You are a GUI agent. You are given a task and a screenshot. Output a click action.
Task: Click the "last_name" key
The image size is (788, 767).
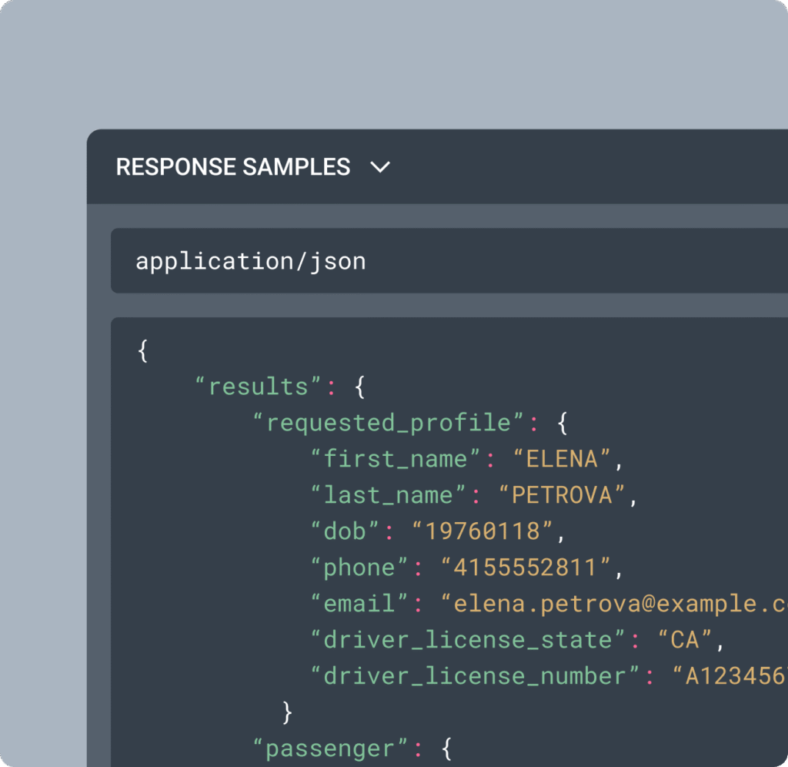[389, 495]
